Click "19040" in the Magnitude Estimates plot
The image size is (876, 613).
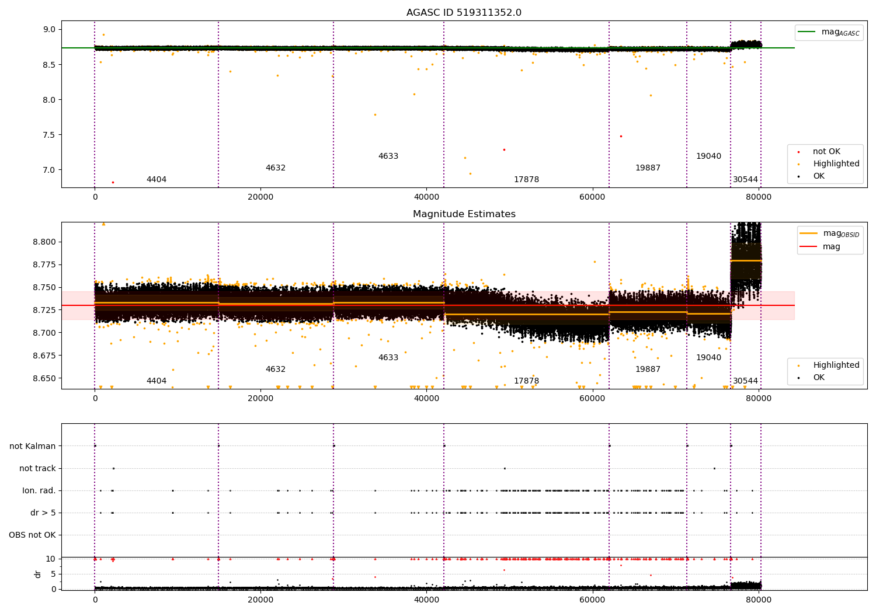click(x=709, y=358)
